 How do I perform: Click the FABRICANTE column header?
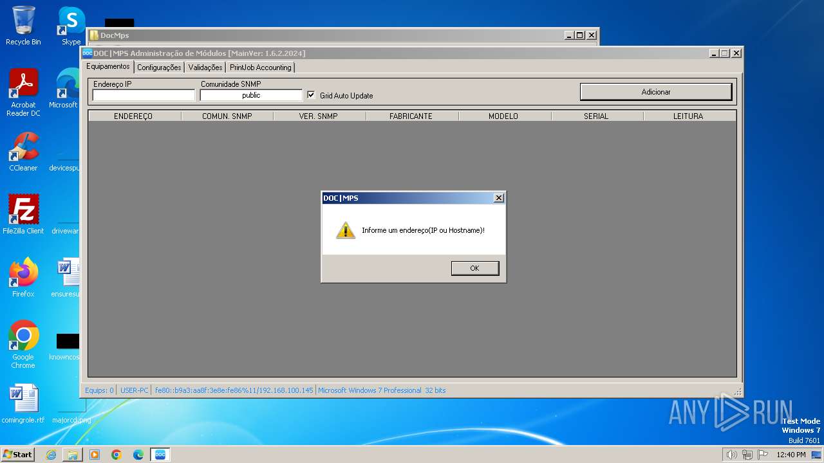tap(412, 116)
